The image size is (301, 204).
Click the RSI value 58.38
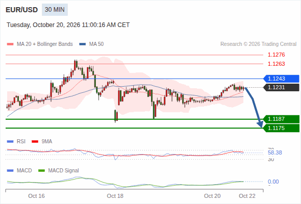point(275,153)
